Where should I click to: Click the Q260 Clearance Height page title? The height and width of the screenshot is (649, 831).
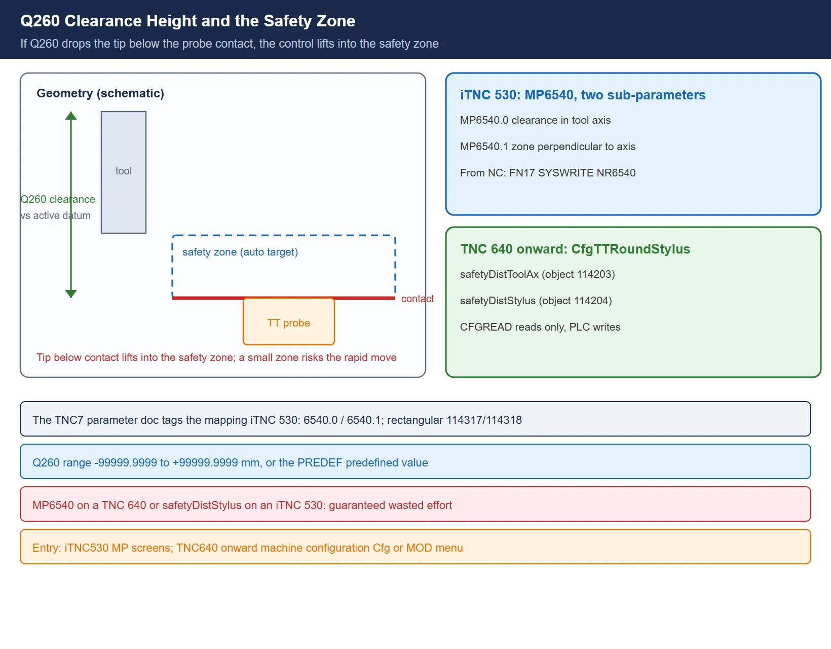187,21
